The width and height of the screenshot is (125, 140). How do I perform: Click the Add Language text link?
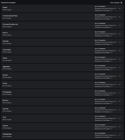click(x=115, y=3)
